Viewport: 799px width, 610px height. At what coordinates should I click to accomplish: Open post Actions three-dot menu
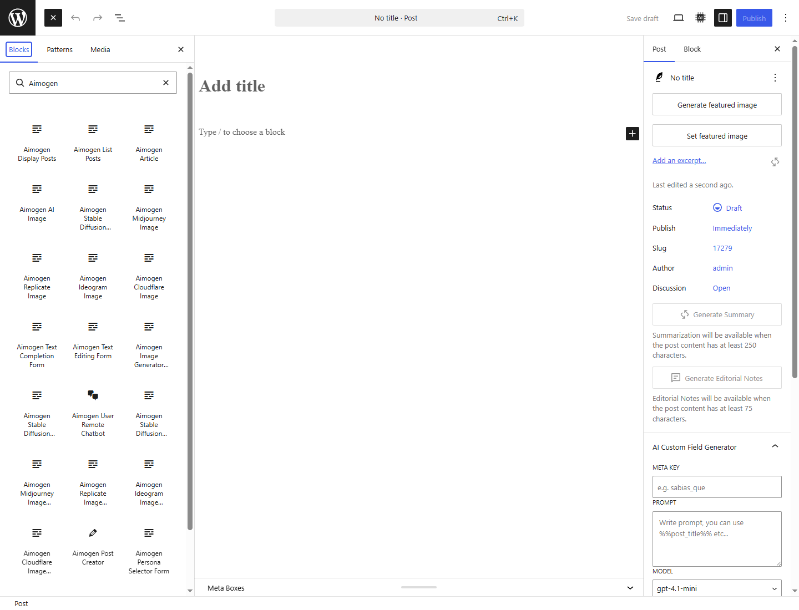[775, 78]
